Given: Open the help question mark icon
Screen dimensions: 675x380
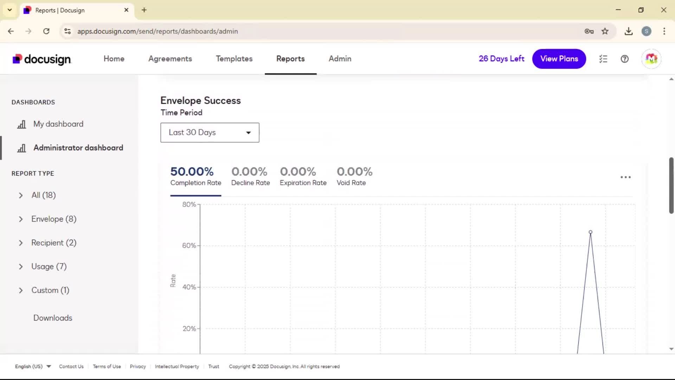Looking at the screenshot, I should (625, 59).
